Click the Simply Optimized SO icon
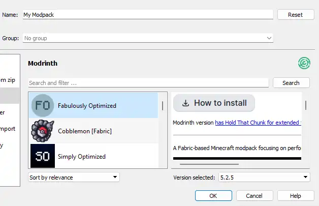Screen dimensions: 319x206 42,156
